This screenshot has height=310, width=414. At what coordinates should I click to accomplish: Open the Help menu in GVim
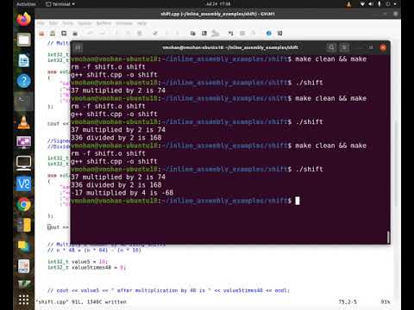click(141, 23)
